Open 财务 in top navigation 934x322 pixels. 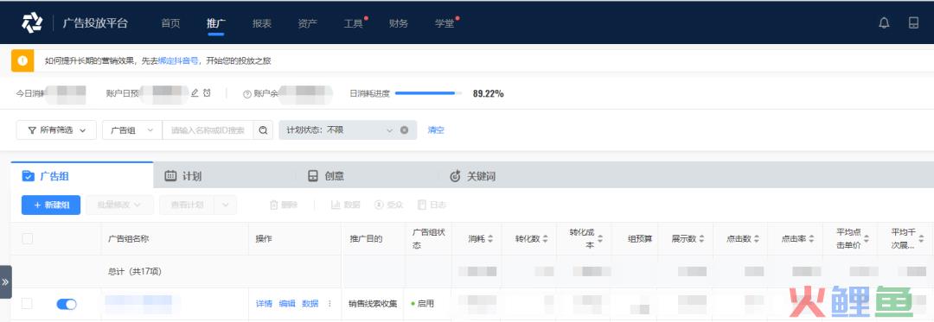399,23
